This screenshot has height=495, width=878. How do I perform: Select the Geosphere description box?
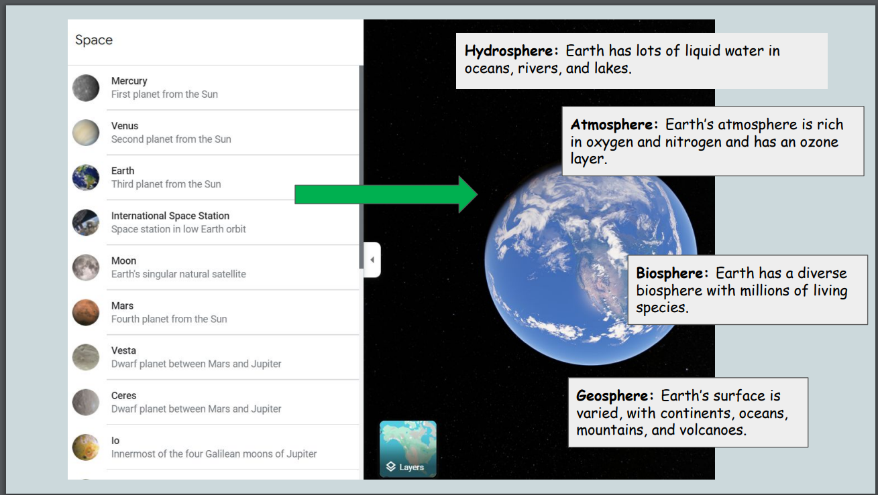688,413
